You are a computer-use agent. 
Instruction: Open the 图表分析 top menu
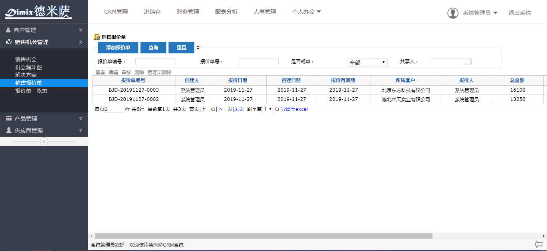tap(226, 12)
